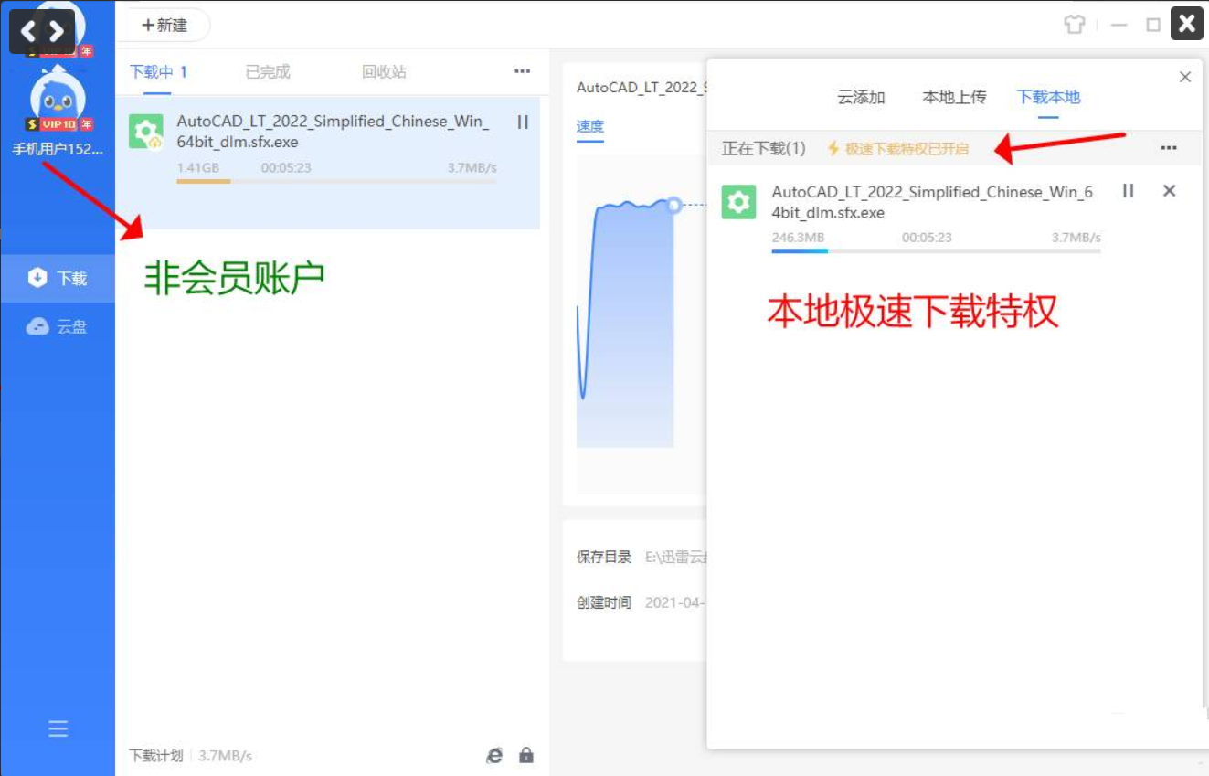Click the green file icon in cloud panel

[x=738, y=201]
